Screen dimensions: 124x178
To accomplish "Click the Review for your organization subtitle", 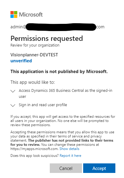I will coord(35,45).
